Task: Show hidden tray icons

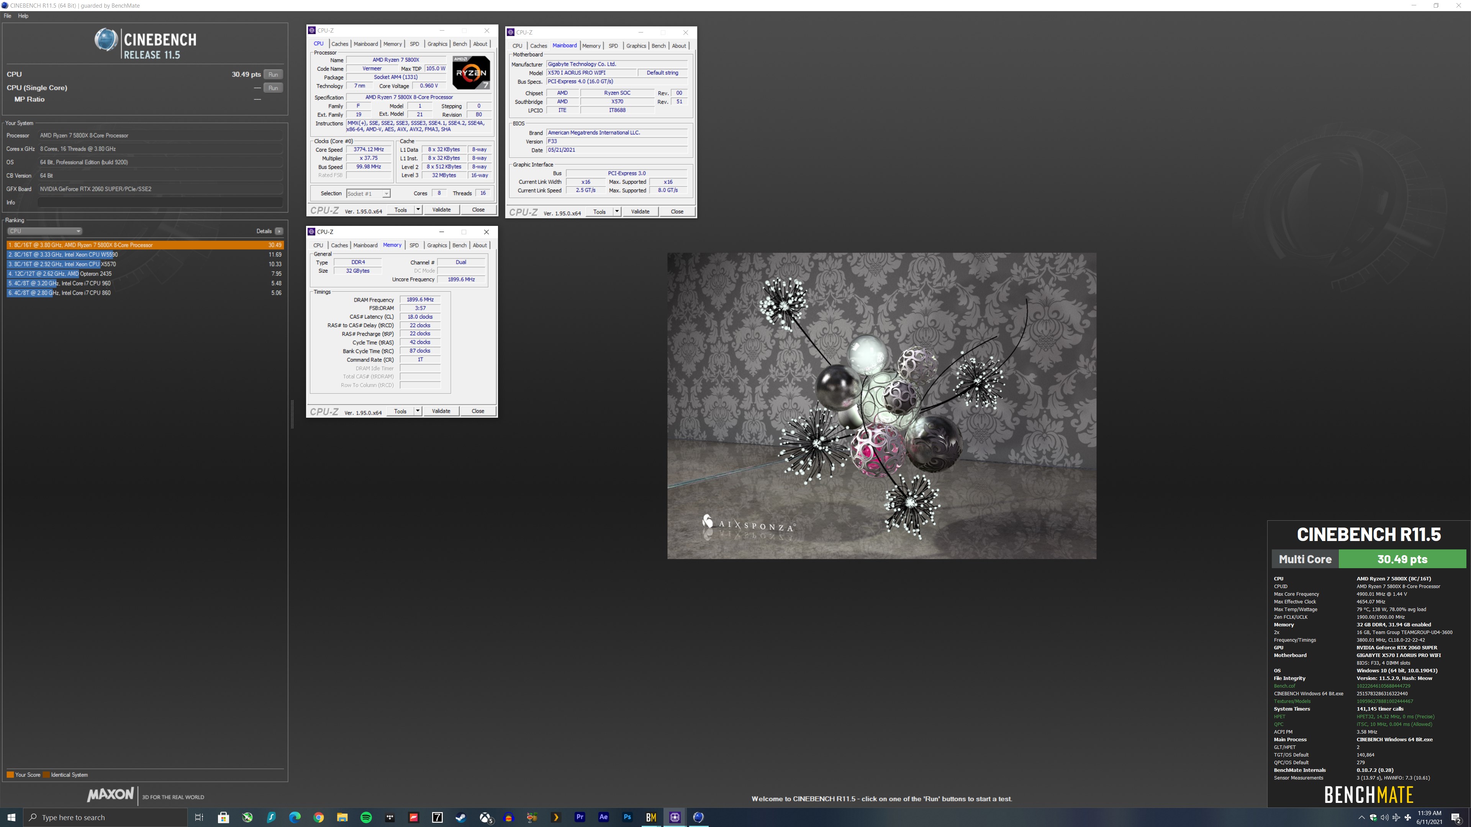Action: point(1362,817)
